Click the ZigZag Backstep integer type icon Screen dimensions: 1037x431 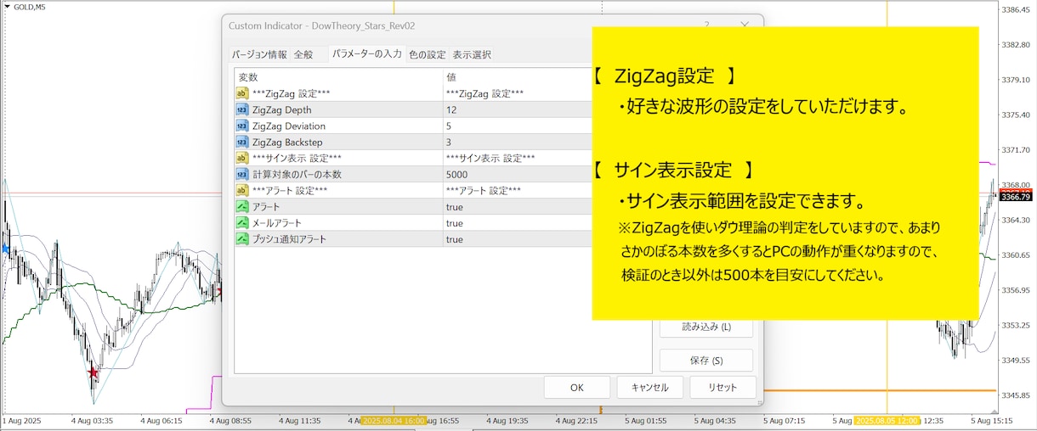[242, 142]
